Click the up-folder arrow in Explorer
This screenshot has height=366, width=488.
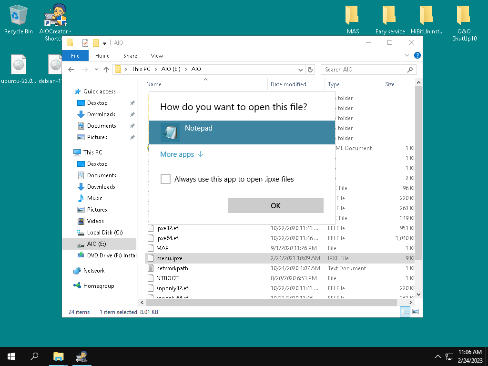[x=106, y=70]
